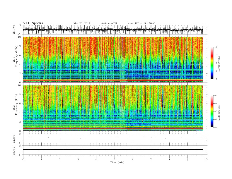The height and width of the screenshot is (179, 232).
Task: Click the ch.1 voltage waveform trace
Action: tap(113, 30)
